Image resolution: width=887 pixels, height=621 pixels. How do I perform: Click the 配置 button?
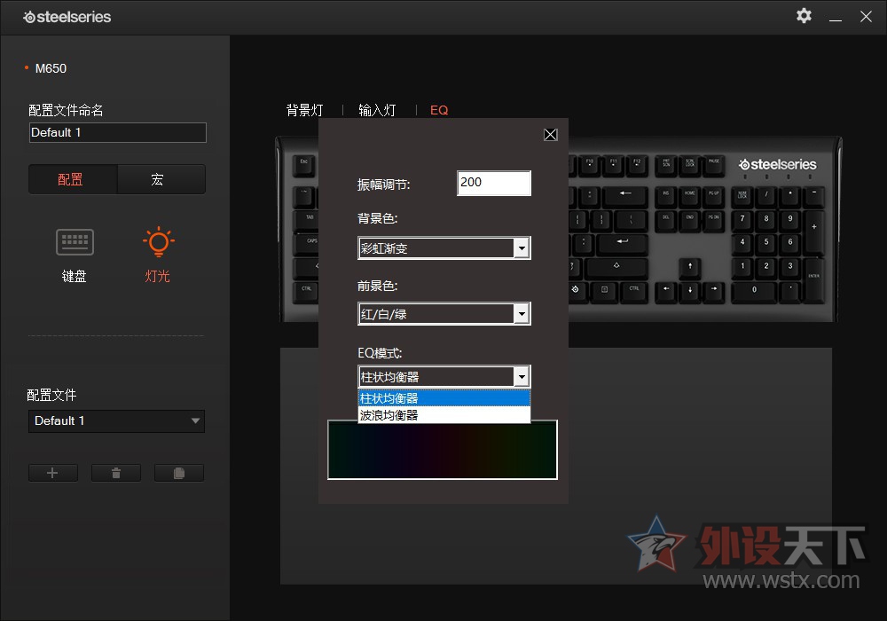click(72, 178)
